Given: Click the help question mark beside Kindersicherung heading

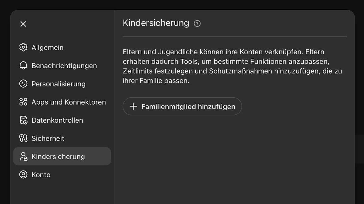Looking at the screenshot, I should (x=197, y=24).
